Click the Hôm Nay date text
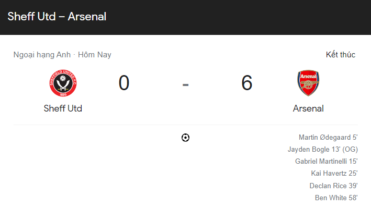 tap(94, 55)
